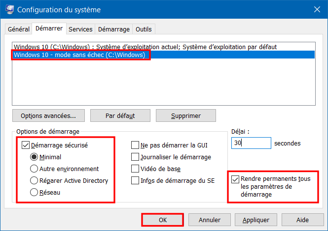Choose the Réseau safe boot option

pos(34,192)
